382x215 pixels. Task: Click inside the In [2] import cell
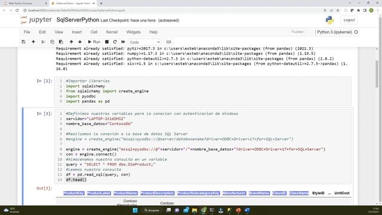click(203, 91)
